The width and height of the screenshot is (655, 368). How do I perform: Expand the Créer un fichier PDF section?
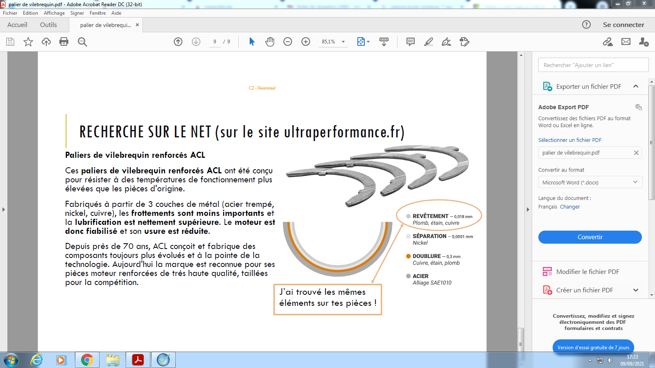635,290
